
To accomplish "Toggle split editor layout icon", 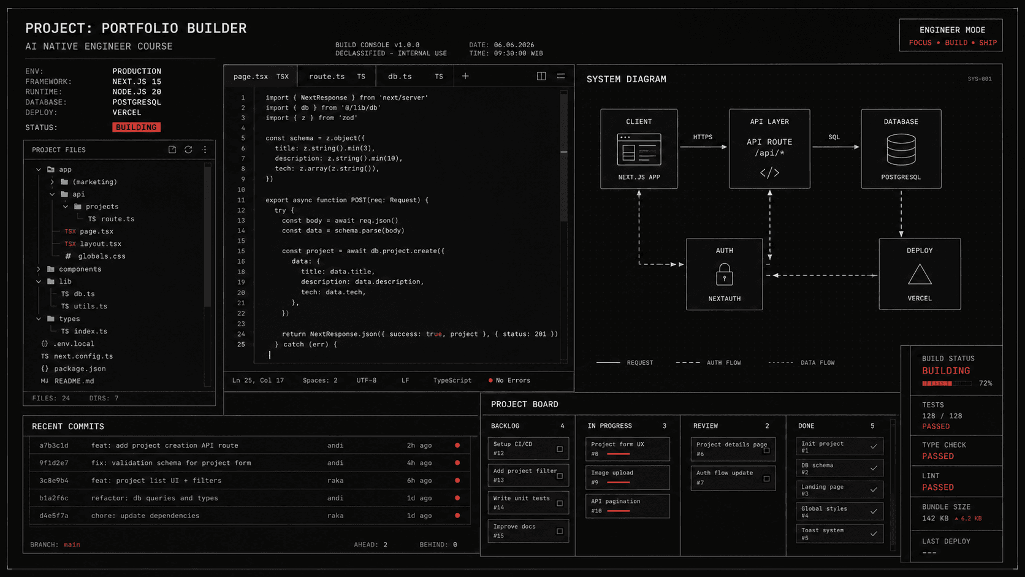I will coord(541,76).
